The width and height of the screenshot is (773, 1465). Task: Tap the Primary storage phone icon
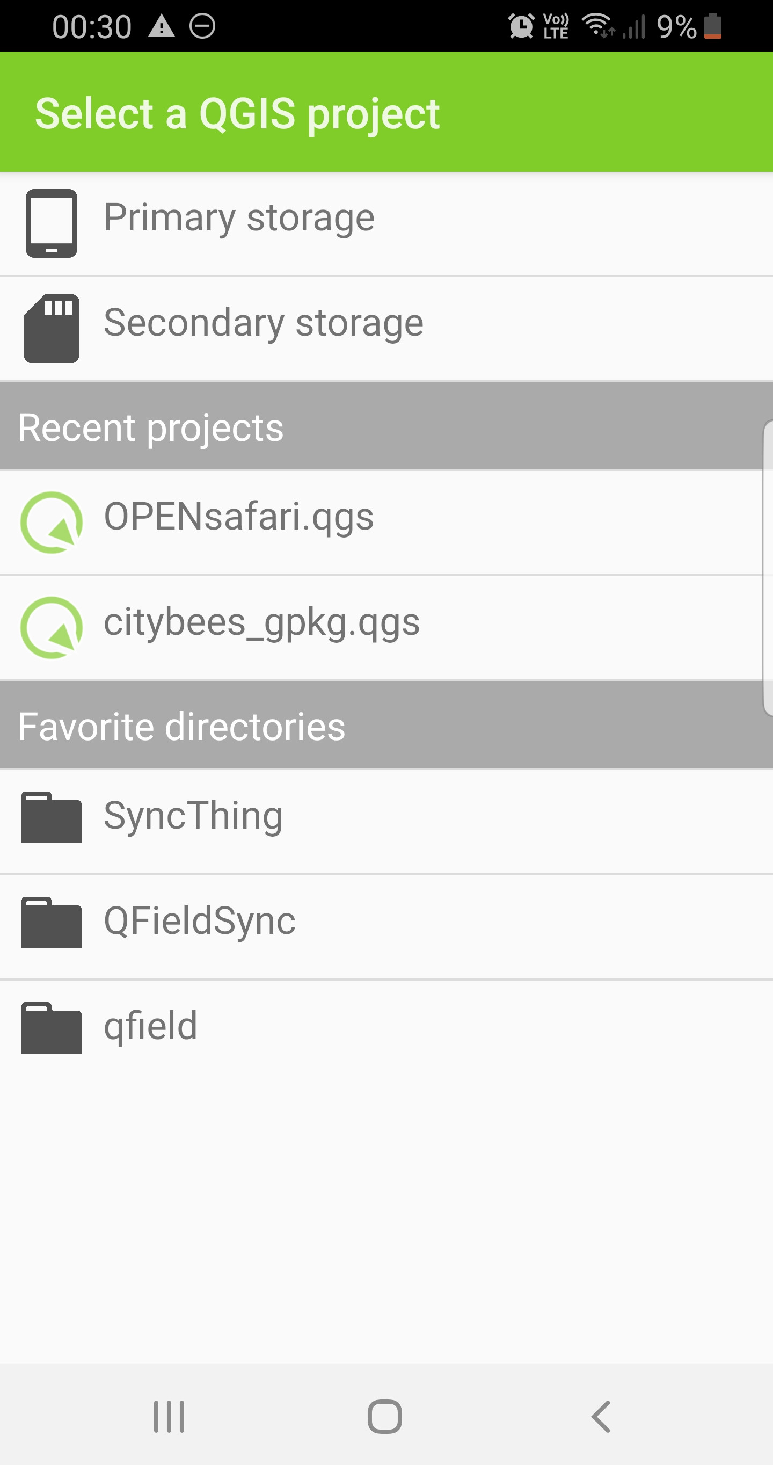(x=51, y=223)
